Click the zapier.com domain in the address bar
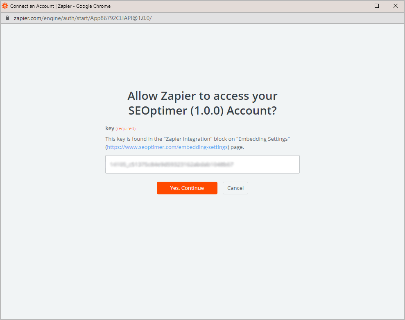The height and width of the screenshot is (320, 405). (x=27, y=18)
